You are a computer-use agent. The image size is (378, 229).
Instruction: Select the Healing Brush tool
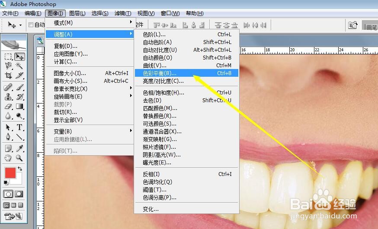click(x=8, y=87)
